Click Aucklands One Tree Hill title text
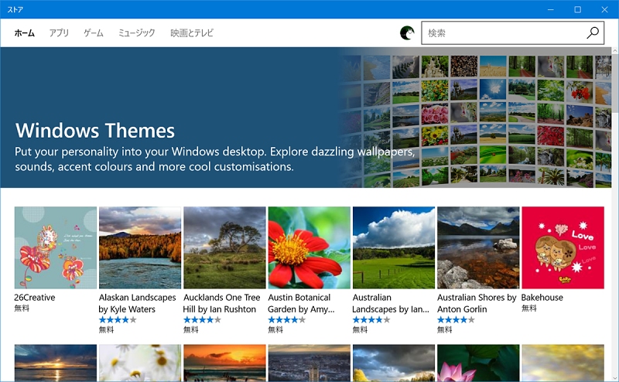This screenshot has width=619, height=382. [x=221, y=303]
